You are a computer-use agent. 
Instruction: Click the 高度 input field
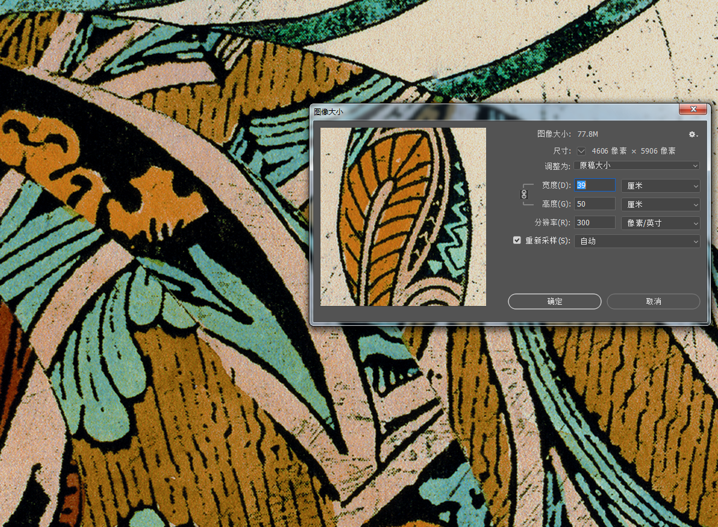click(x=595, y=204)
